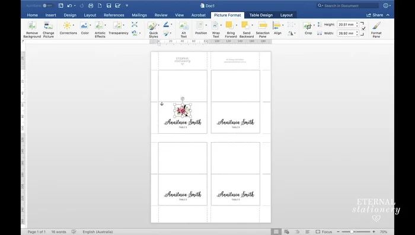Click the Bring Forward icon
Screen dimensions: 415x235
pyautogui.click(x=229, y=25)
